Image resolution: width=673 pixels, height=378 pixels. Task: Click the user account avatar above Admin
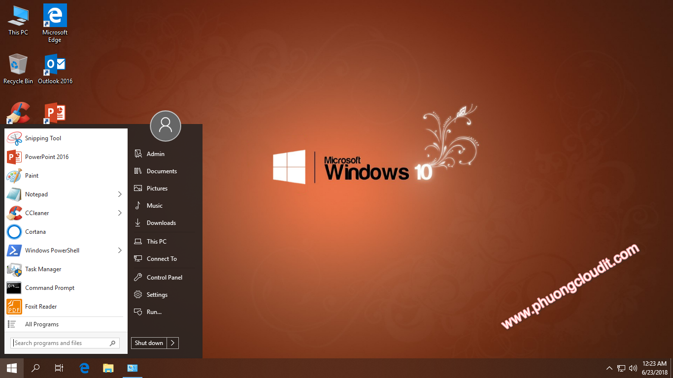[x=165, y=126]
